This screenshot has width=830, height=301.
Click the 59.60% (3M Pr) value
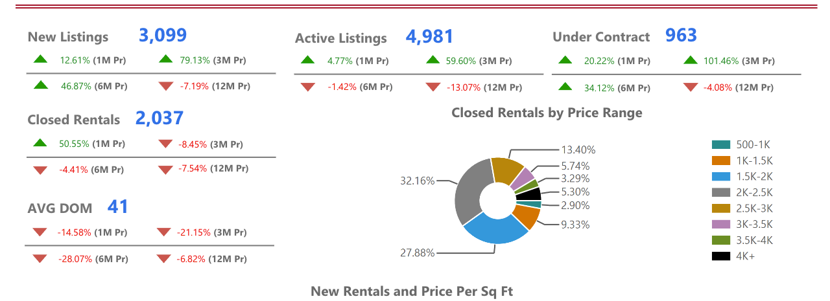pyautogui.click(x=479, y=61)
